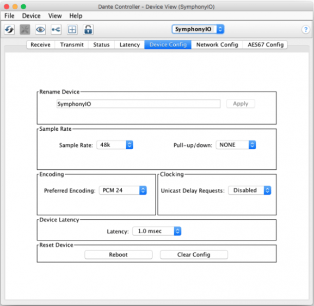Click the 'Preferred Encoding:' label text
The height and width of the screenshot is (306, 314).
coord(70,190)
